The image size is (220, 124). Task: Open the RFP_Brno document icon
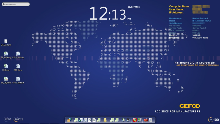pyautogui.click(x=18, y=68)
